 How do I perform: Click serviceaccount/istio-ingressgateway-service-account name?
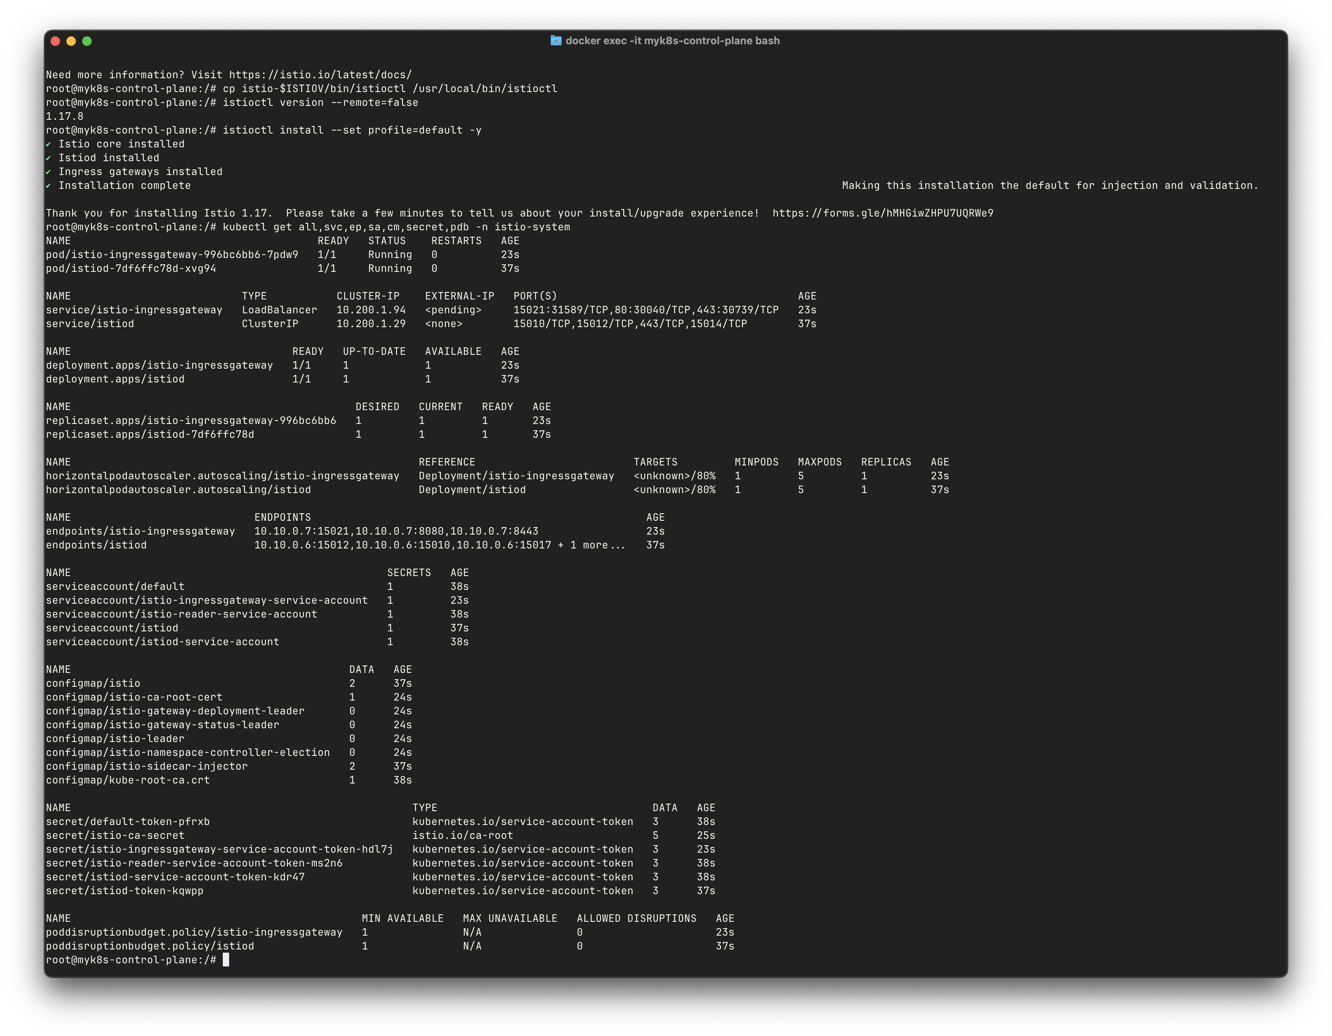207,600
